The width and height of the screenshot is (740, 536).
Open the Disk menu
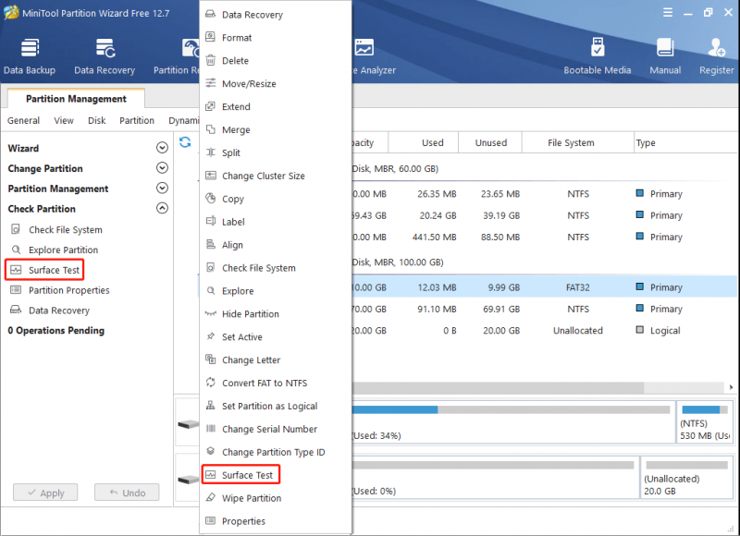click(x=97, y=120)
